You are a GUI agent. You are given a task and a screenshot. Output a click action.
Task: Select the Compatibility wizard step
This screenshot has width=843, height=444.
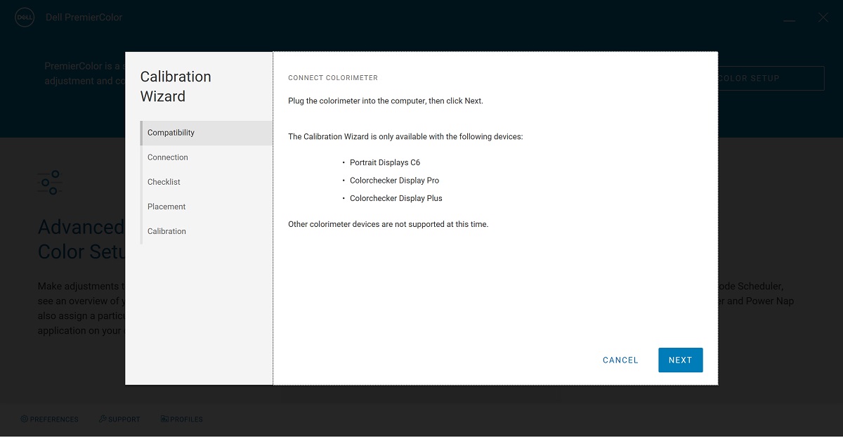pos(207,133)
